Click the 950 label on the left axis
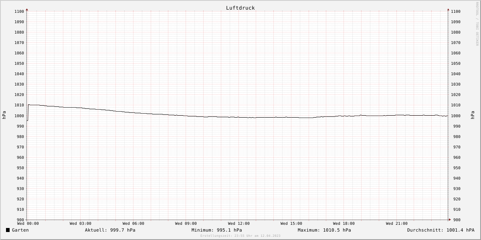The height and width of the screenshot is (240, 481). pos(20,168)
